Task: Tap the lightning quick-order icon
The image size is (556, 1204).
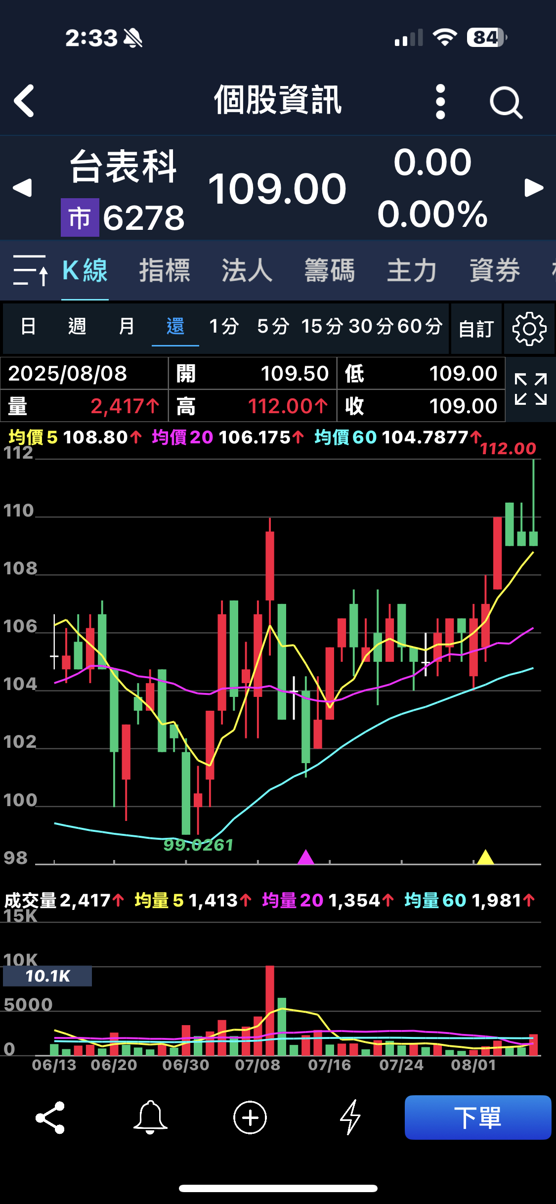Action: (x=350, y=1118)
